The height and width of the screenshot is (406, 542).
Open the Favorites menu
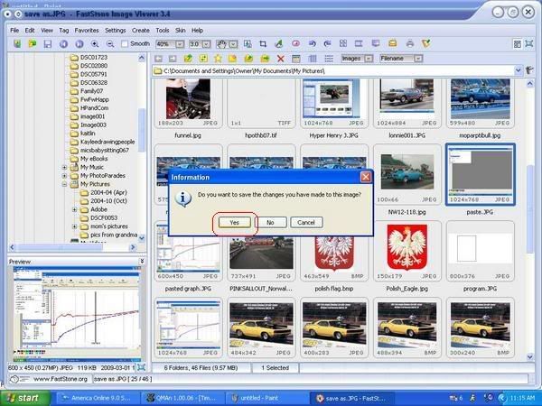tap(87, 31)
